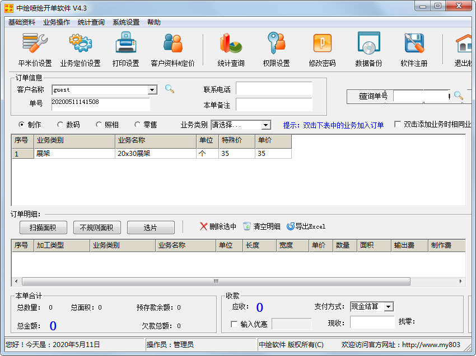476x356 pixels.
Task: Select 制作 radio button
Action: tap(21, 125)
